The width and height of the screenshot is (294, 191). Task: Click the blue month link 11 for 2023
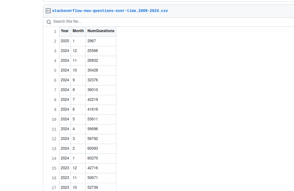(x=74, y=178)
